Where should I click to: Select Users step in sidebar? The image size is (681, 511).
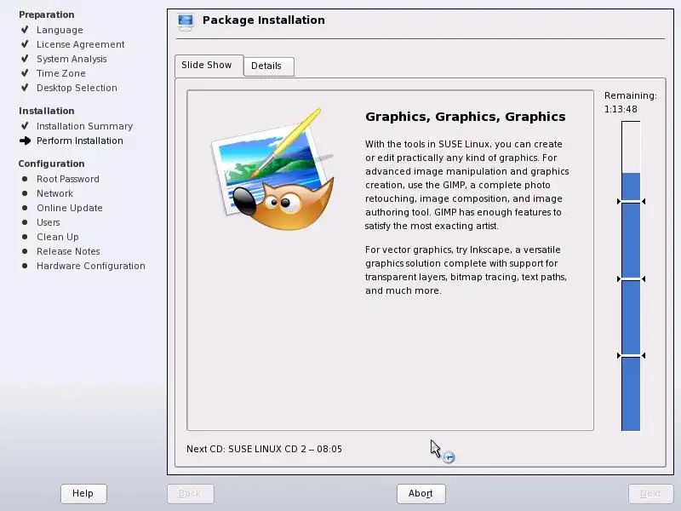tap(49, 222)
